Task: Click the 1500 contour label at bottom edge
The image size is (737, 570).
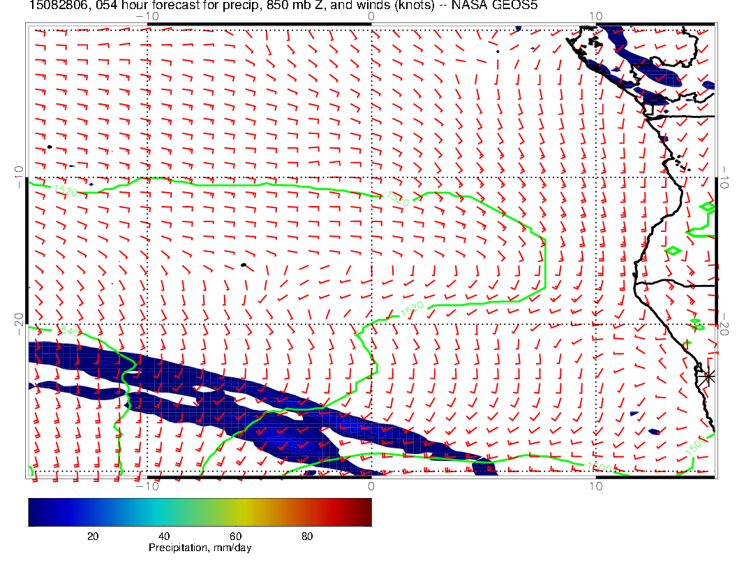Action: pyautogui.click(x=600, y=467)
